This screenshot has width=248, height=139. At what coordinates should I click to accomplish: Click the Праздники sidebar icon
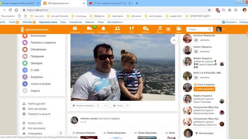pos(25,56)
